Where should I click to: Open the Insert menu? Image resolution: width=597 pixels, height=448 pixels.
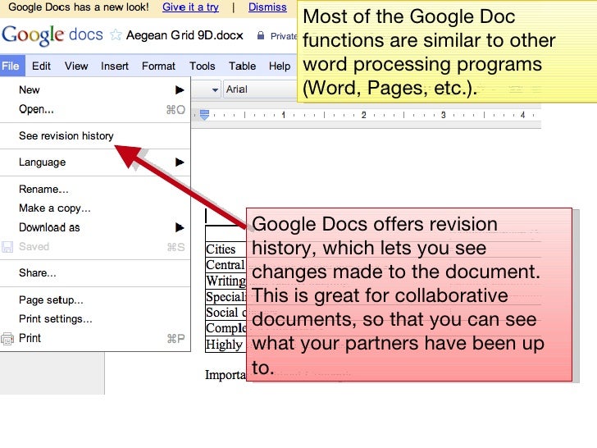(x=115, y=66)
